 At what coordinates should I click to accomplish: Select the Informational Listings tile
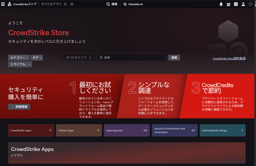(x=223, y=130)
